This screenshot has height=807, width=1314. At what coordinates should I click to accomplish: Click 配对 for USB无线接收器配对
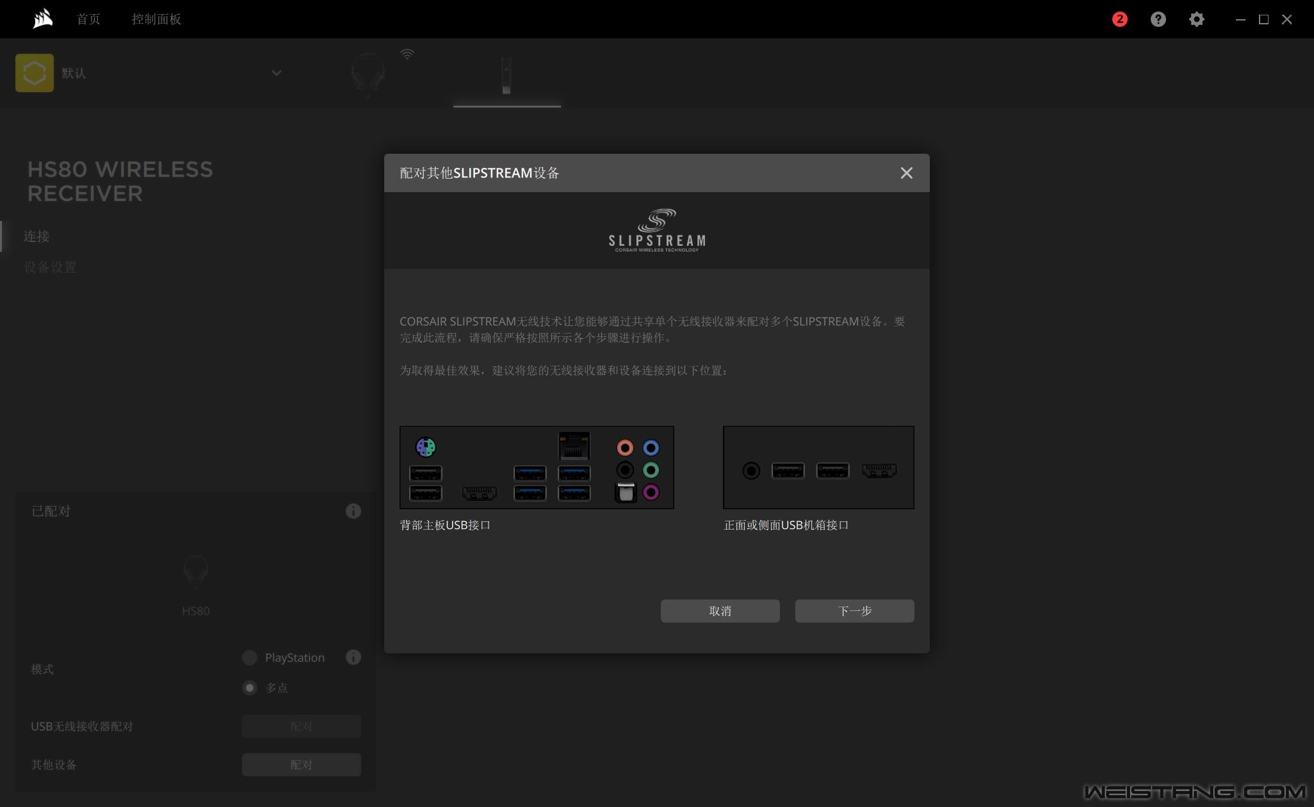pyautogui.click(x=302, y=726)
